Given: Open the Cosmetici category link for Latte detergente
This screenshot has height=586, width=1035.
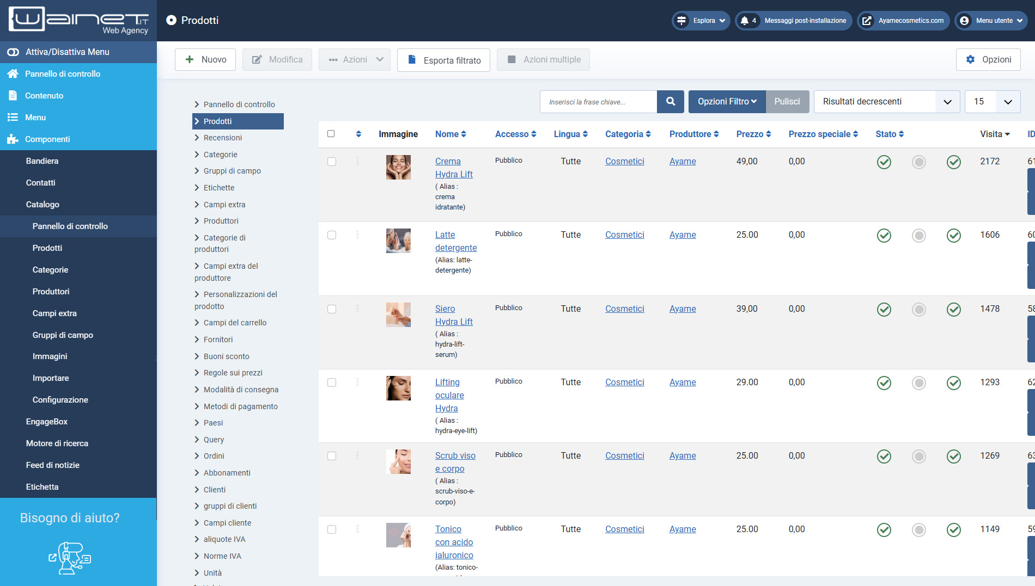Looking at the screenshot, I should pyautogui.click(x=624, y=235).
